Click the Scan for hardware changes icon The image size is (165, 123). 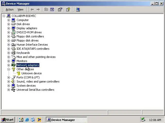78,9
